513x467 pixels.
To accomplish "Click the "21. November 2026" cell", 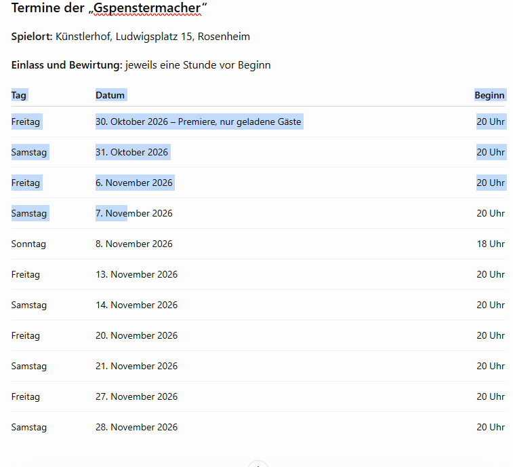I will 136,366.
